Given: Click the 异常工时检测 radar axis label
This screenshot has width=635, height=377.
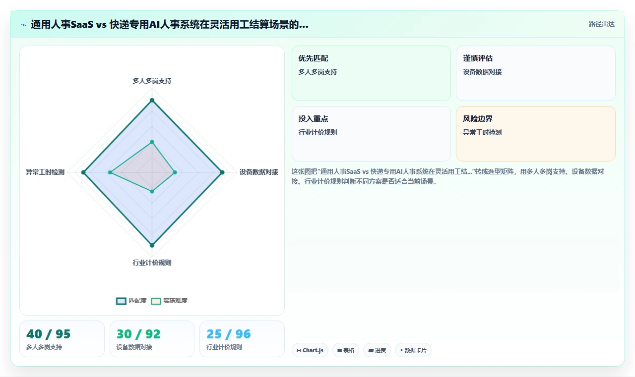Looking at the screenshot, I should (45, 172).
